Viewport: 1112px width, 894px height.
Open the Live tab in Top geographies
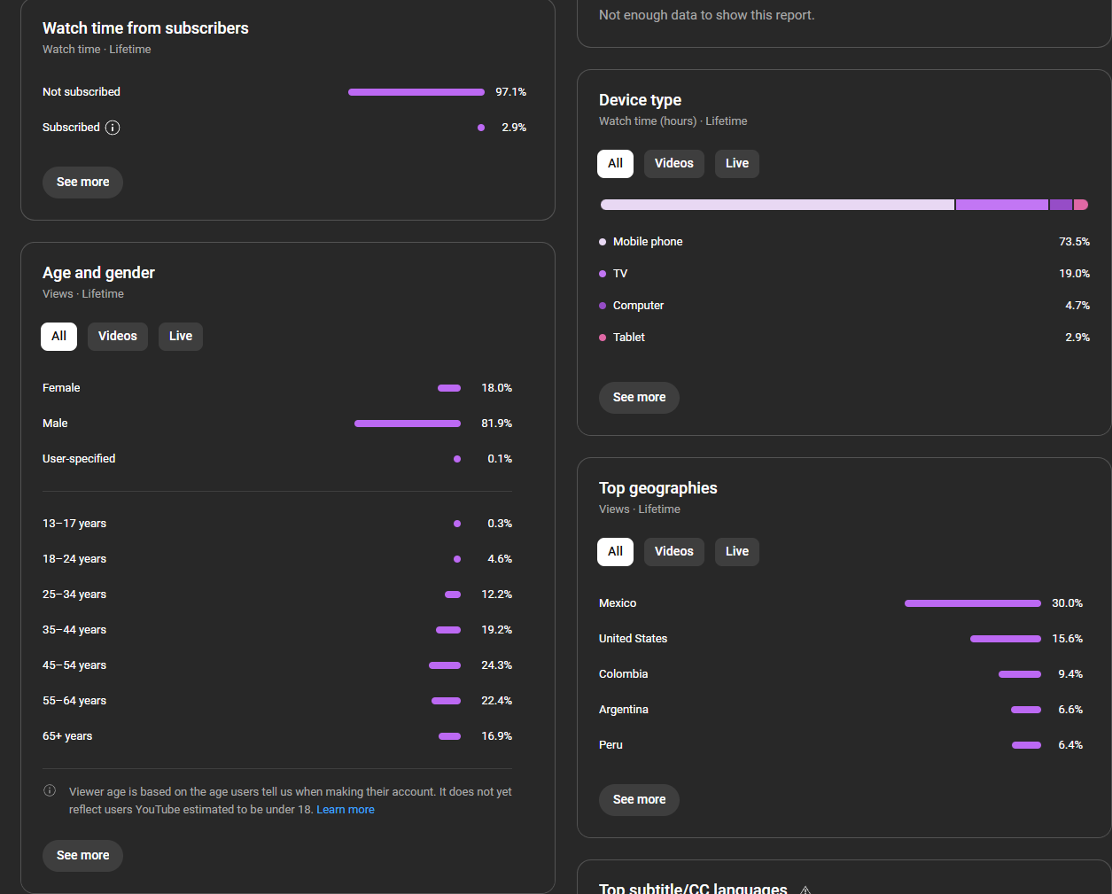point(736,552)
